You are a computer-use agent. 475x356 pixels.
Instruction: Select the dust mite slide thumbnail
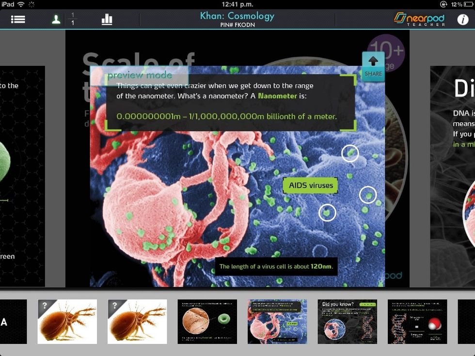point(67,321)
